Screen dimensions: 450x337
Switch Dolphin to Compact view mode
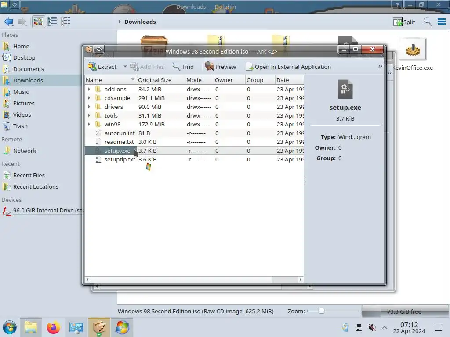click(x=52, y=22)
